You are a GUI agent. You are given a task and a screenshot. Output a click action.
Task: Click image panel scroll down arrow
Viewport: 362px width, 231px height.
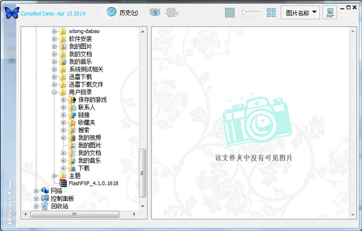coord(353,215)
